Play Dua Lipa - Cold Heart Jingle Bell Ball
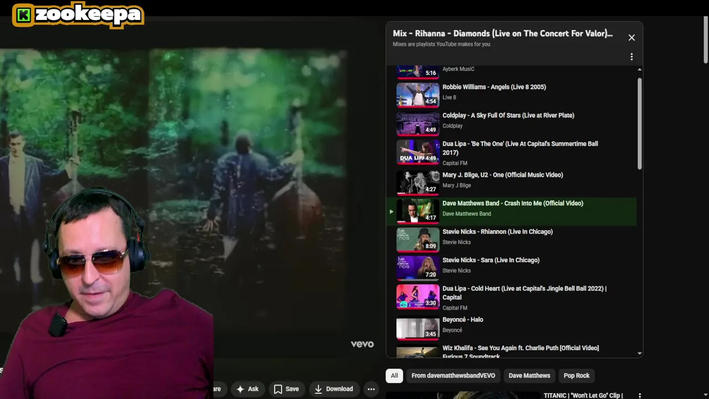709x399 pixels. click(x=525, y=293)
